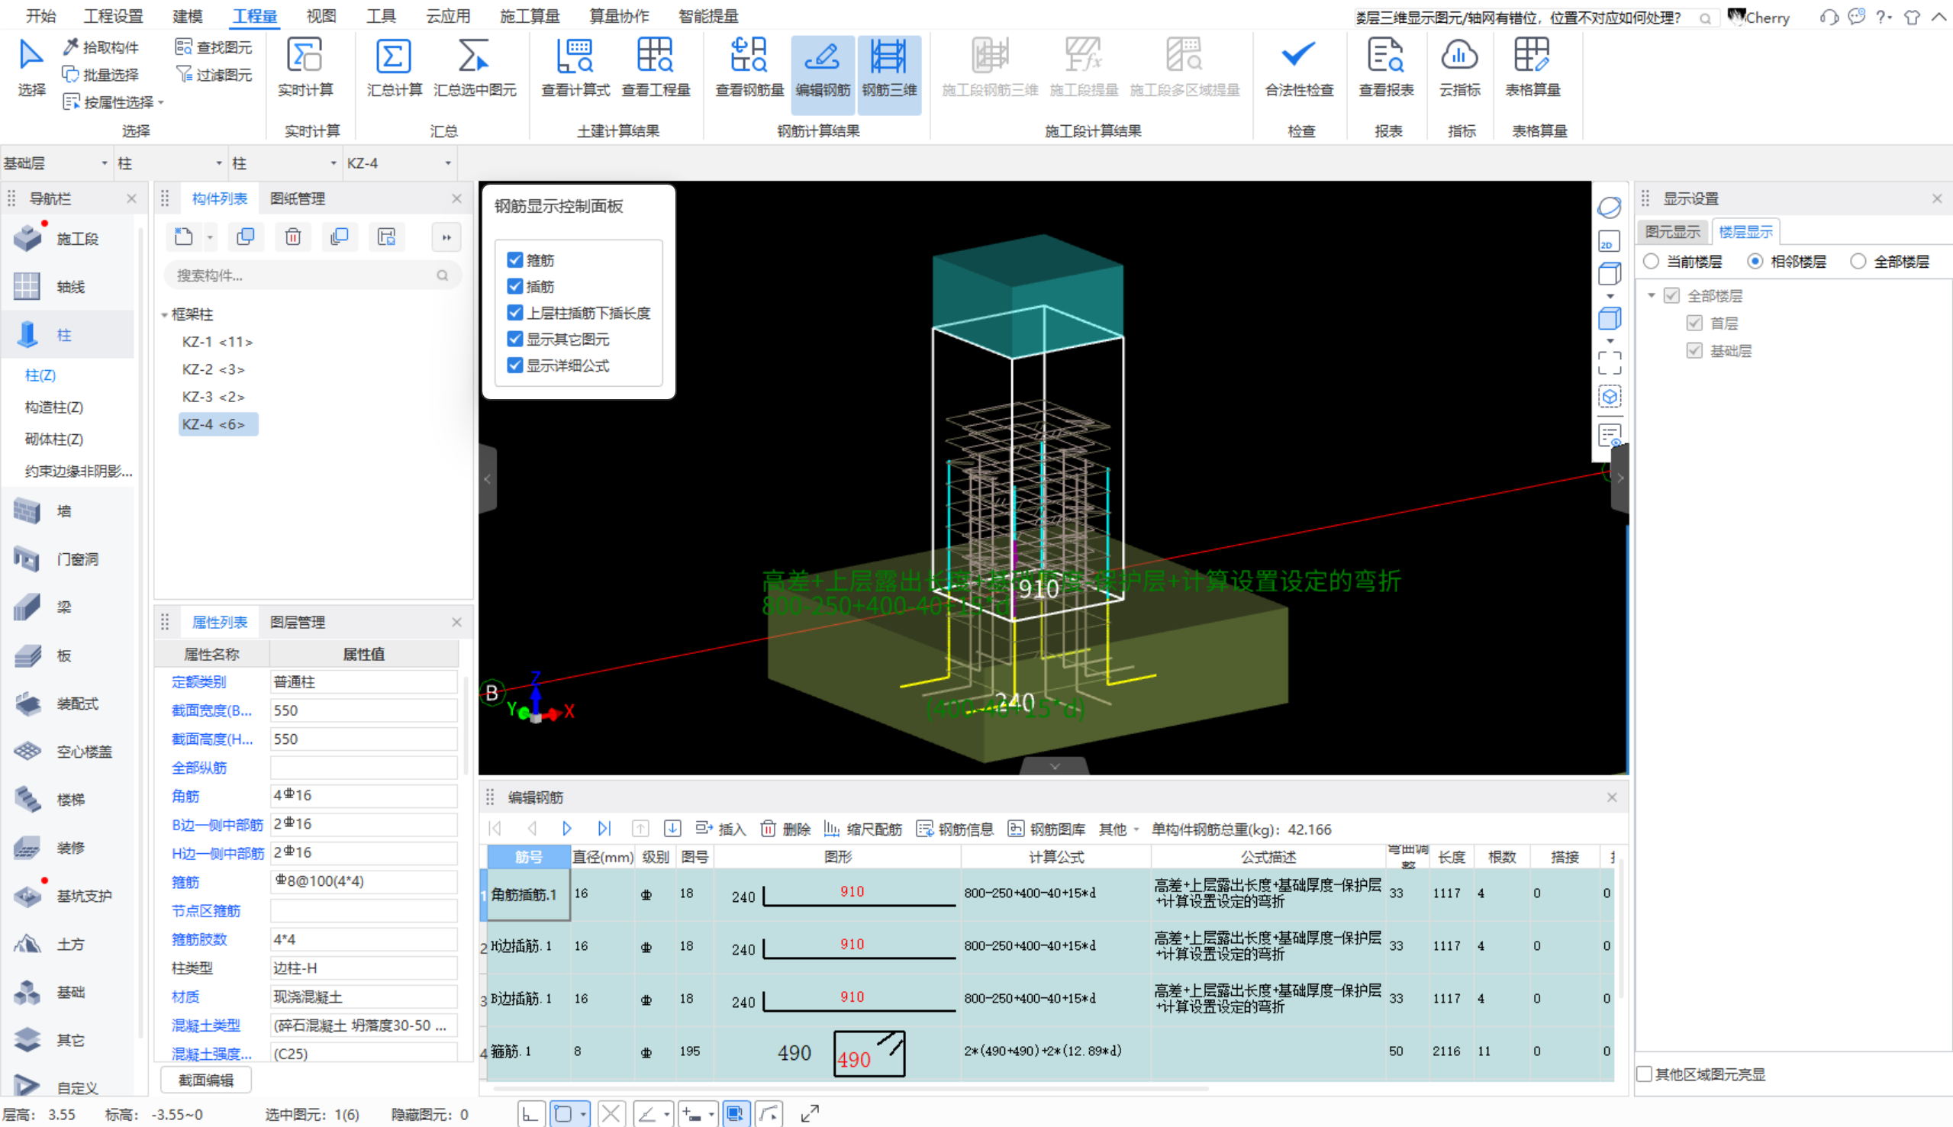Toggle 插筋 checkbox
This screenshot has height=1127, width=1953.
514,286
